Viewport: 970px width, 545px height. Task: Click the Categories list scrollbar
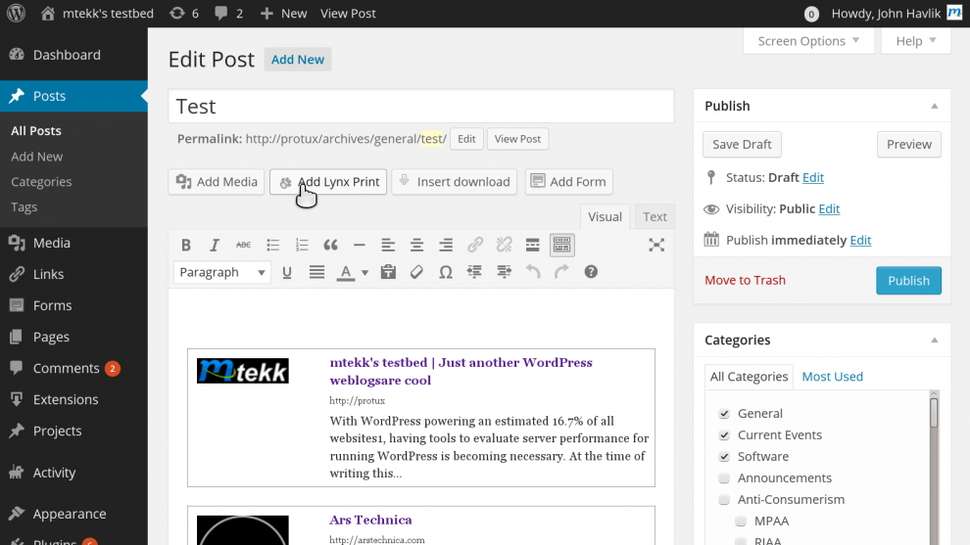pyautogui.click(x=934, y=413)
